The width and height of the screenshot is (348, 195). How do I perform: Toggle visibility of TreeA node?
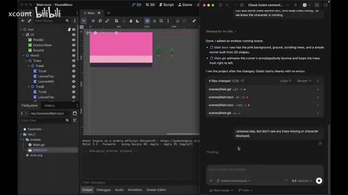coord(74,66)
